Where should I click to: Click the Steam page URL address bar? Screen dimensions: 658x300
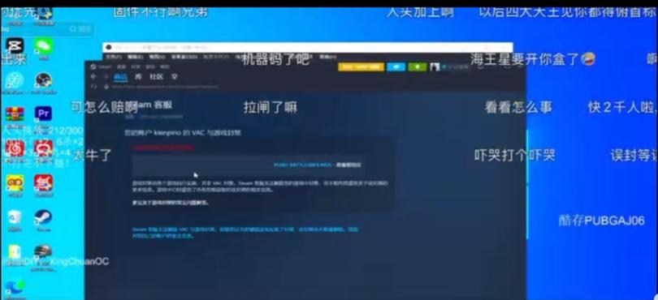[166, 86]
